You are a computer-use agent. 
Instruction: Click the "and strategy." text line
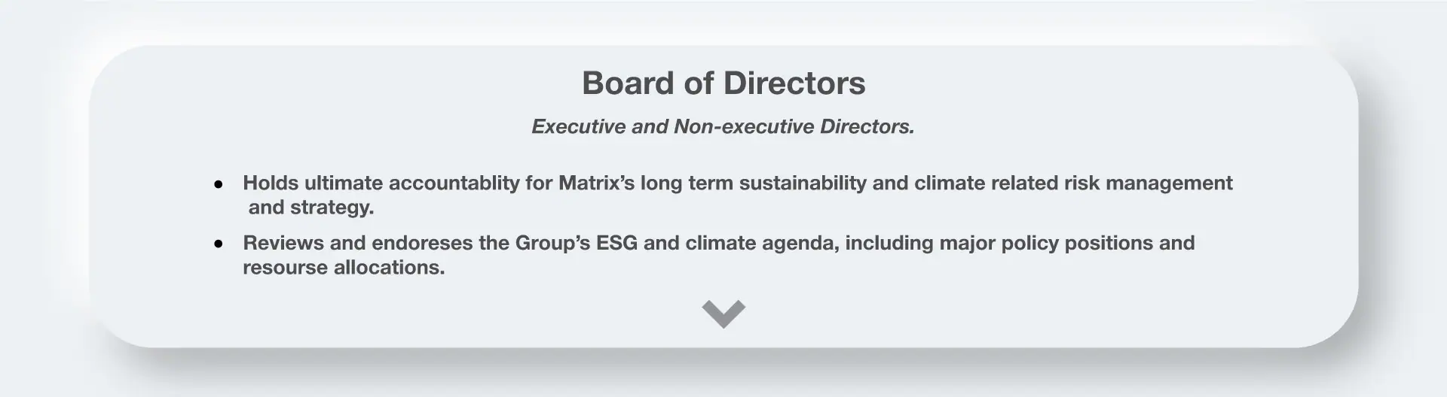coord(311,208)
